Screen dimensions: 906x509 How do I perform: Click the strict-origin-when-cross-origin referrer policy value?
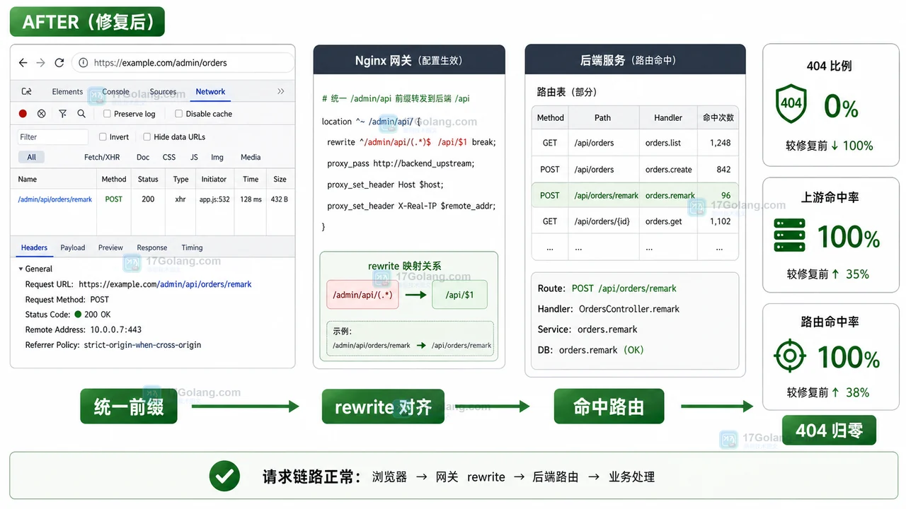pyautogui.click(x=142, y=345)
